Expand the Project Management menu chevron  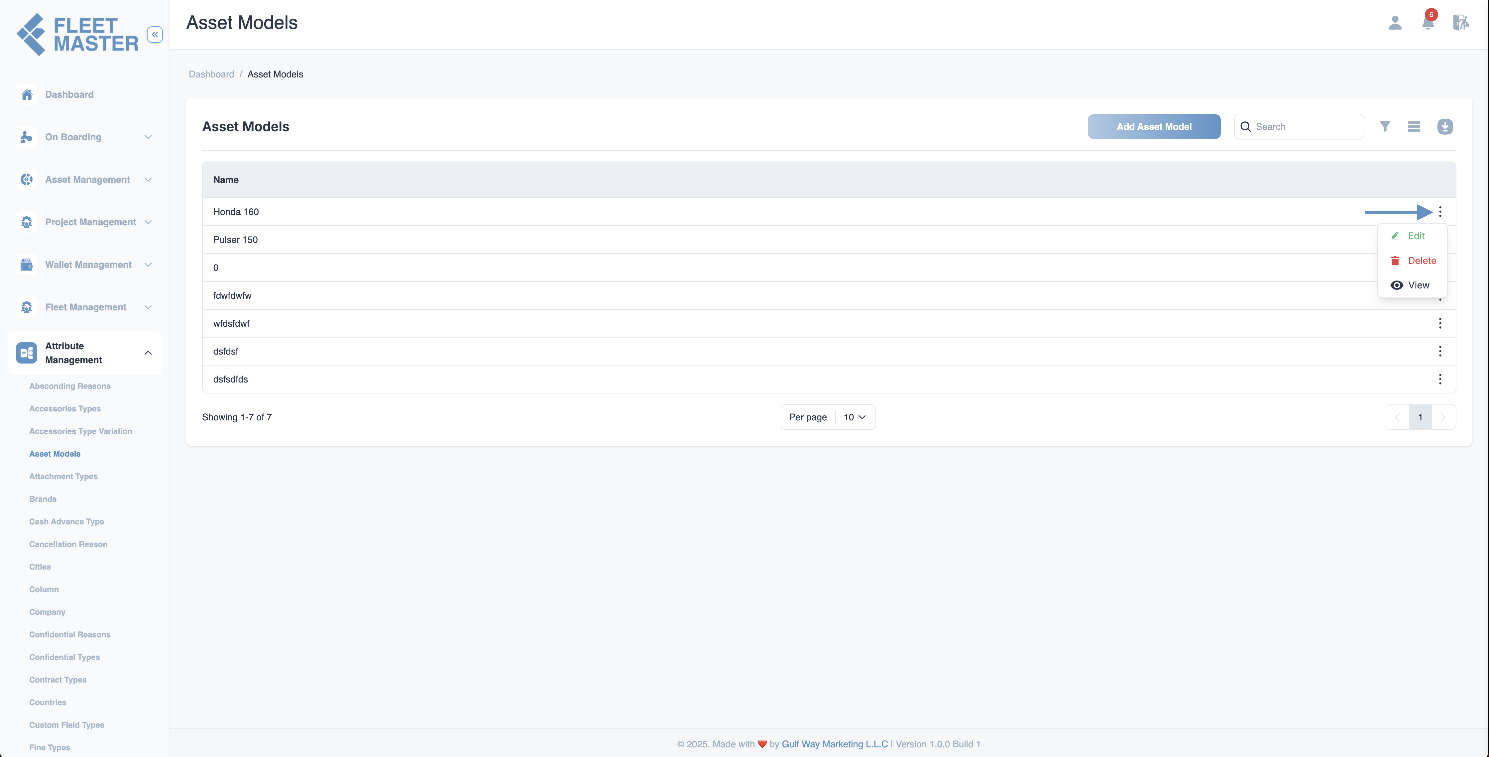point(148,222)
